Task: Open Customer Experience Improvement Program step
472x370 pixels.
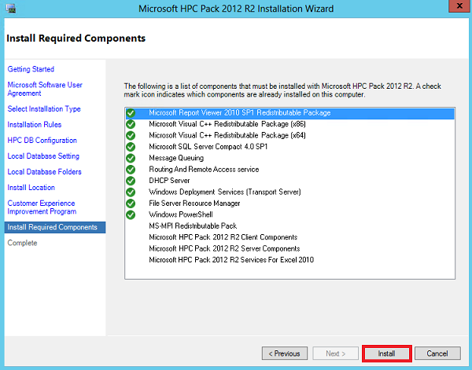Action: pyautogui.click(x=42, y=207)
